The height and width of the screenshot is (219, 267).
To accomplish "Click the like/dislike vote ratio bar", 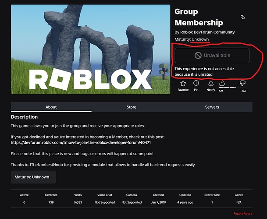I will pos(232,87).
